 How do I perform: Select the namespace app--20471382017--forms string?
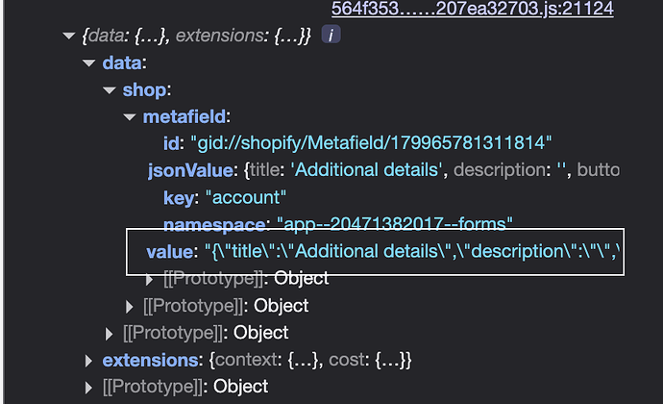coord(395,223)
